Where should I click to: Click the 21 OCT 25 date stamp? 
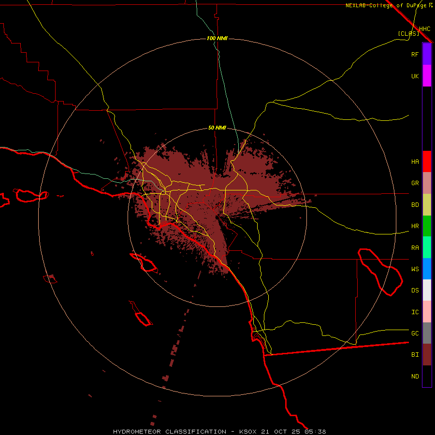[281, 432]
